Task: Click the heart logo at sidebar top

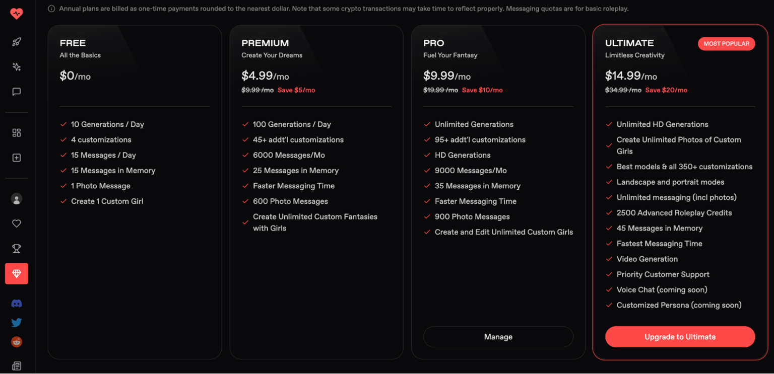Action: click(17, 14)
